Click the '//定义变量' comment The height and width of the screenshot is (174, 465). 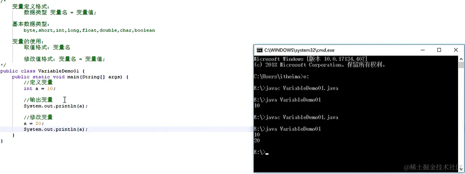point(38,82)
